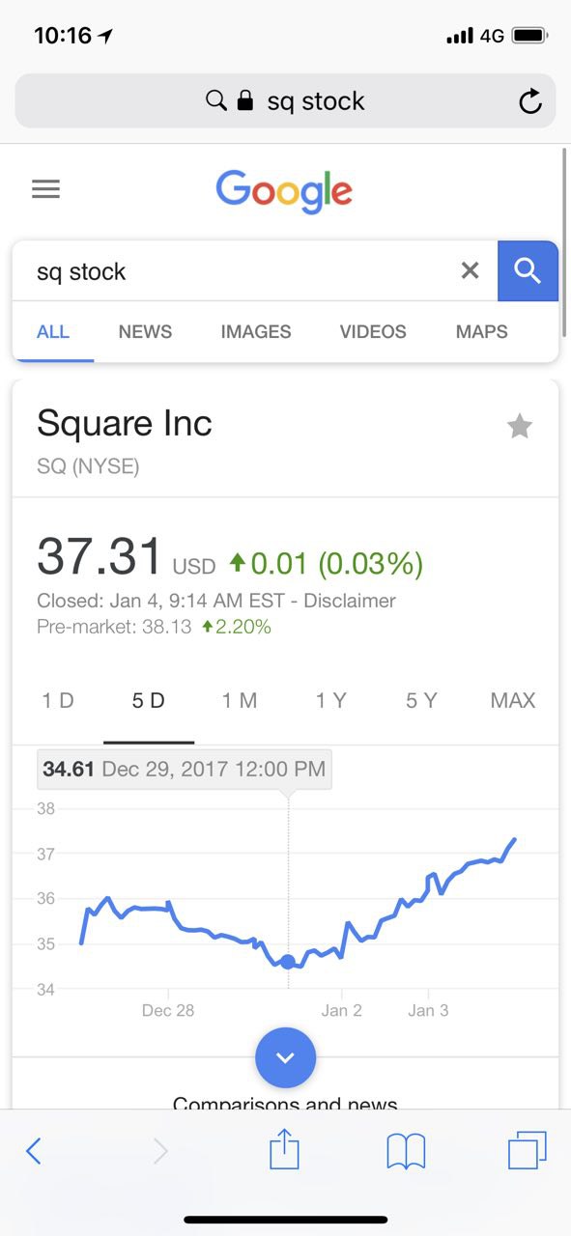Go back to previous page
The image size is (571, 1236).
coord(34,1151)
